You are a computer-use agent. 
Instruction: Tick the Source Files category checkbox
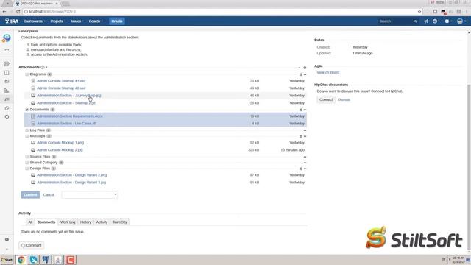[26, 157]
